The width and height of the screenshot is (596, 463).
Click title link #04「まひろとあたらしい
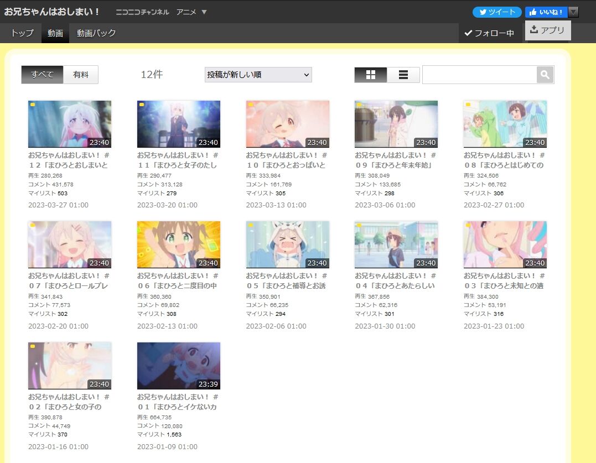(395, 280)
